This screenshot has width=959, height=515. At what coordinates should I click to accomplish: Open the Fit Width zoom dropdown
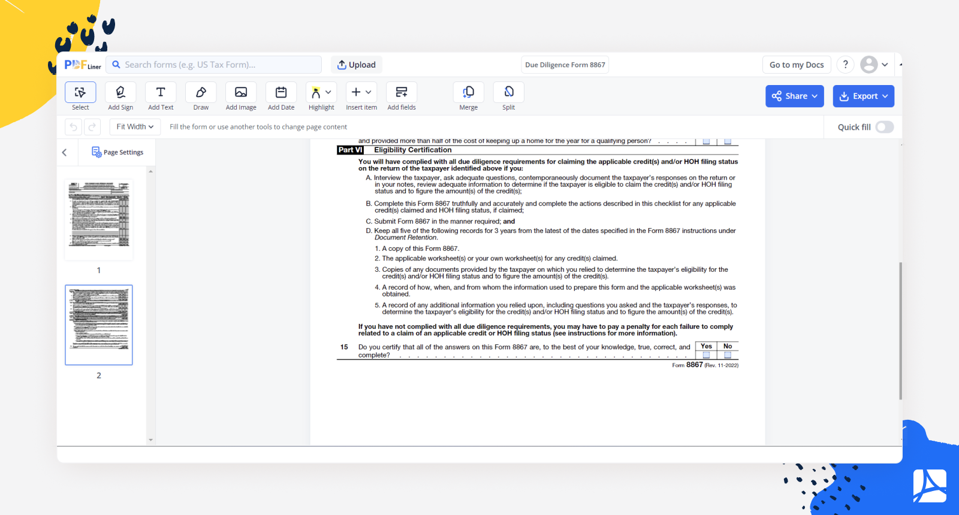point(135,127)
